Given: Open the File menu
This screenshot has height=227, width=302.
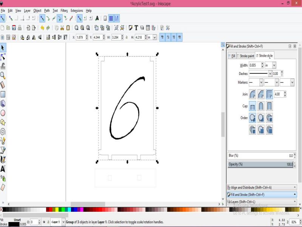Looking at the screenshot, I should [x=3, y=11].
